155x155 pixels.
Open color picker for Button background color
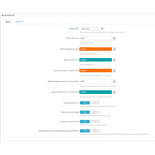114,49
